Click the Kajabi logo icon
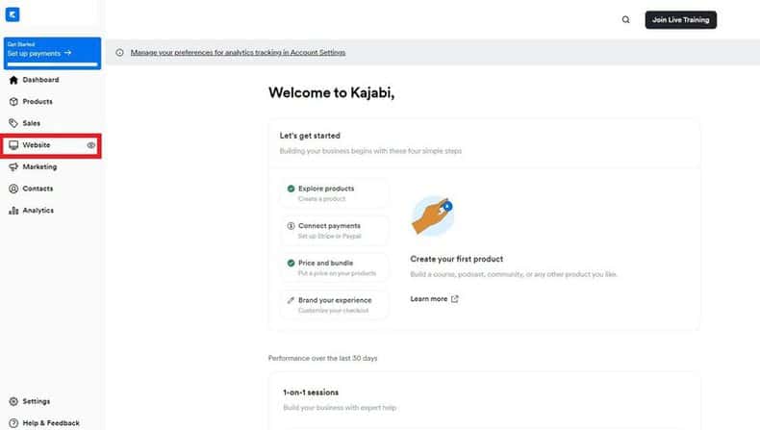 [x=13, y=14]
